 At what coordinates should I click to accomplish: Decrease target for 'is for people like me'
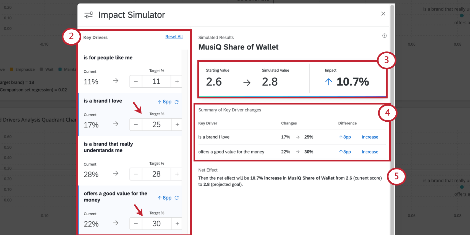click(136, 82)
